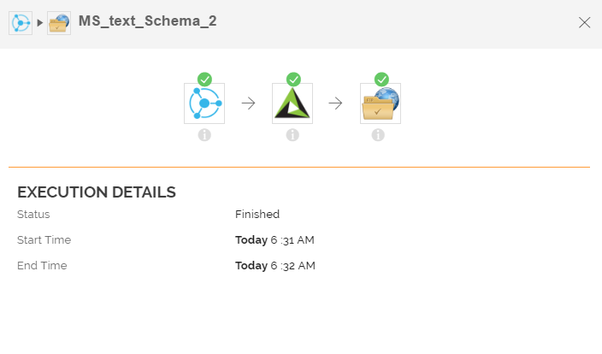Open info for the green triangle node
This screenshot has height=354, width=602.
[x=292, y=135]
